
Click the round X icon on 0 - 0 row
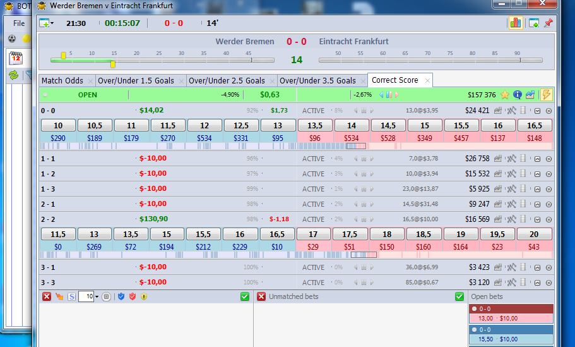(x=548, y=111)
